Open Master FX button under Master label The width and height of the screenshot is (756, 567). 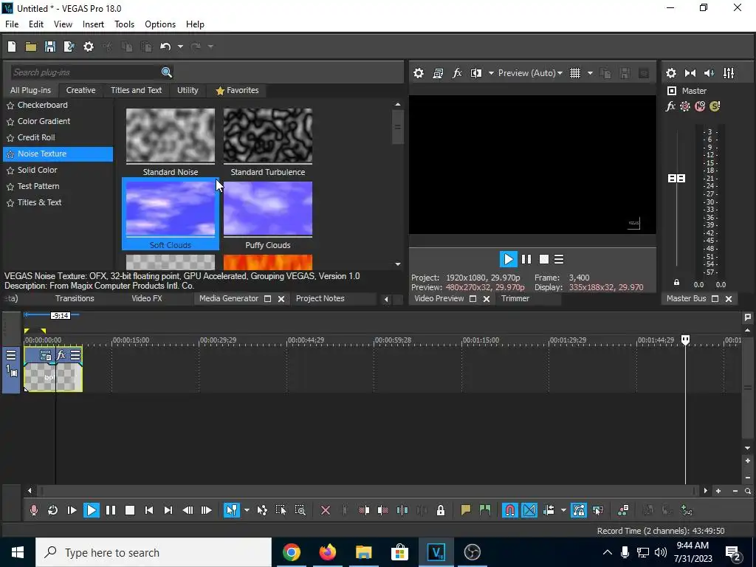click(x=670, y=106)
